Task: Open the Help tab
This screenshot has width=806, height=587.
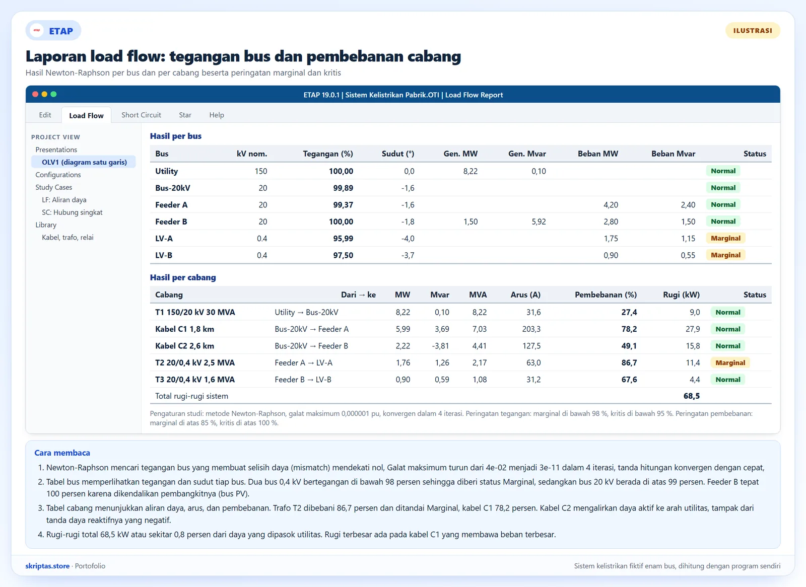Action: coord(217,115)
